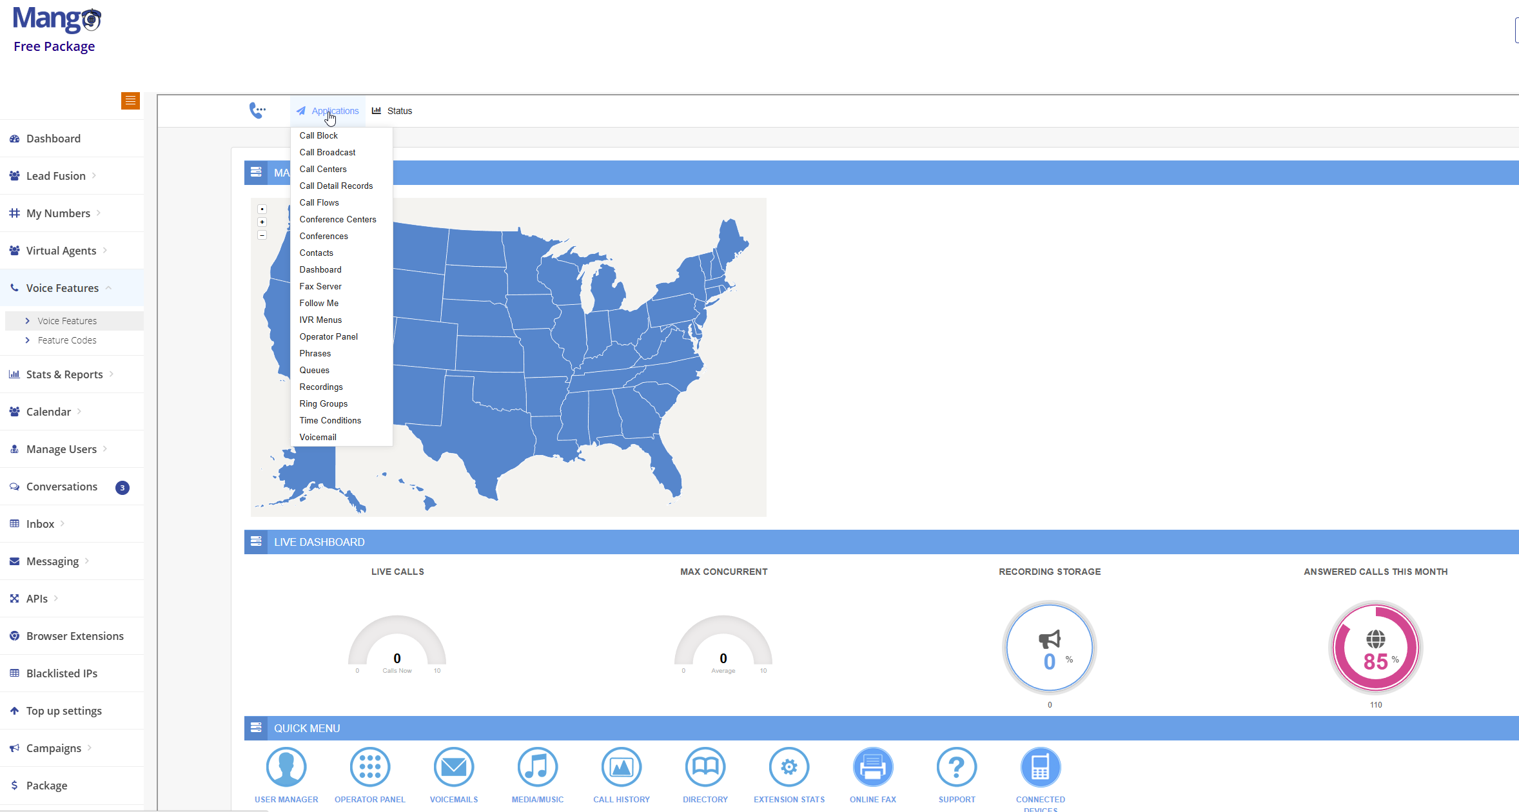Open Support from the quick menu

(x=956, y=767)
